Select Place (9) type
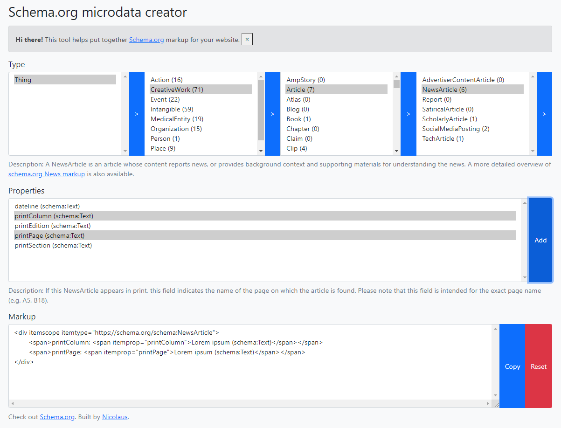This screenshot has height=428, width=561. point(201,148)
